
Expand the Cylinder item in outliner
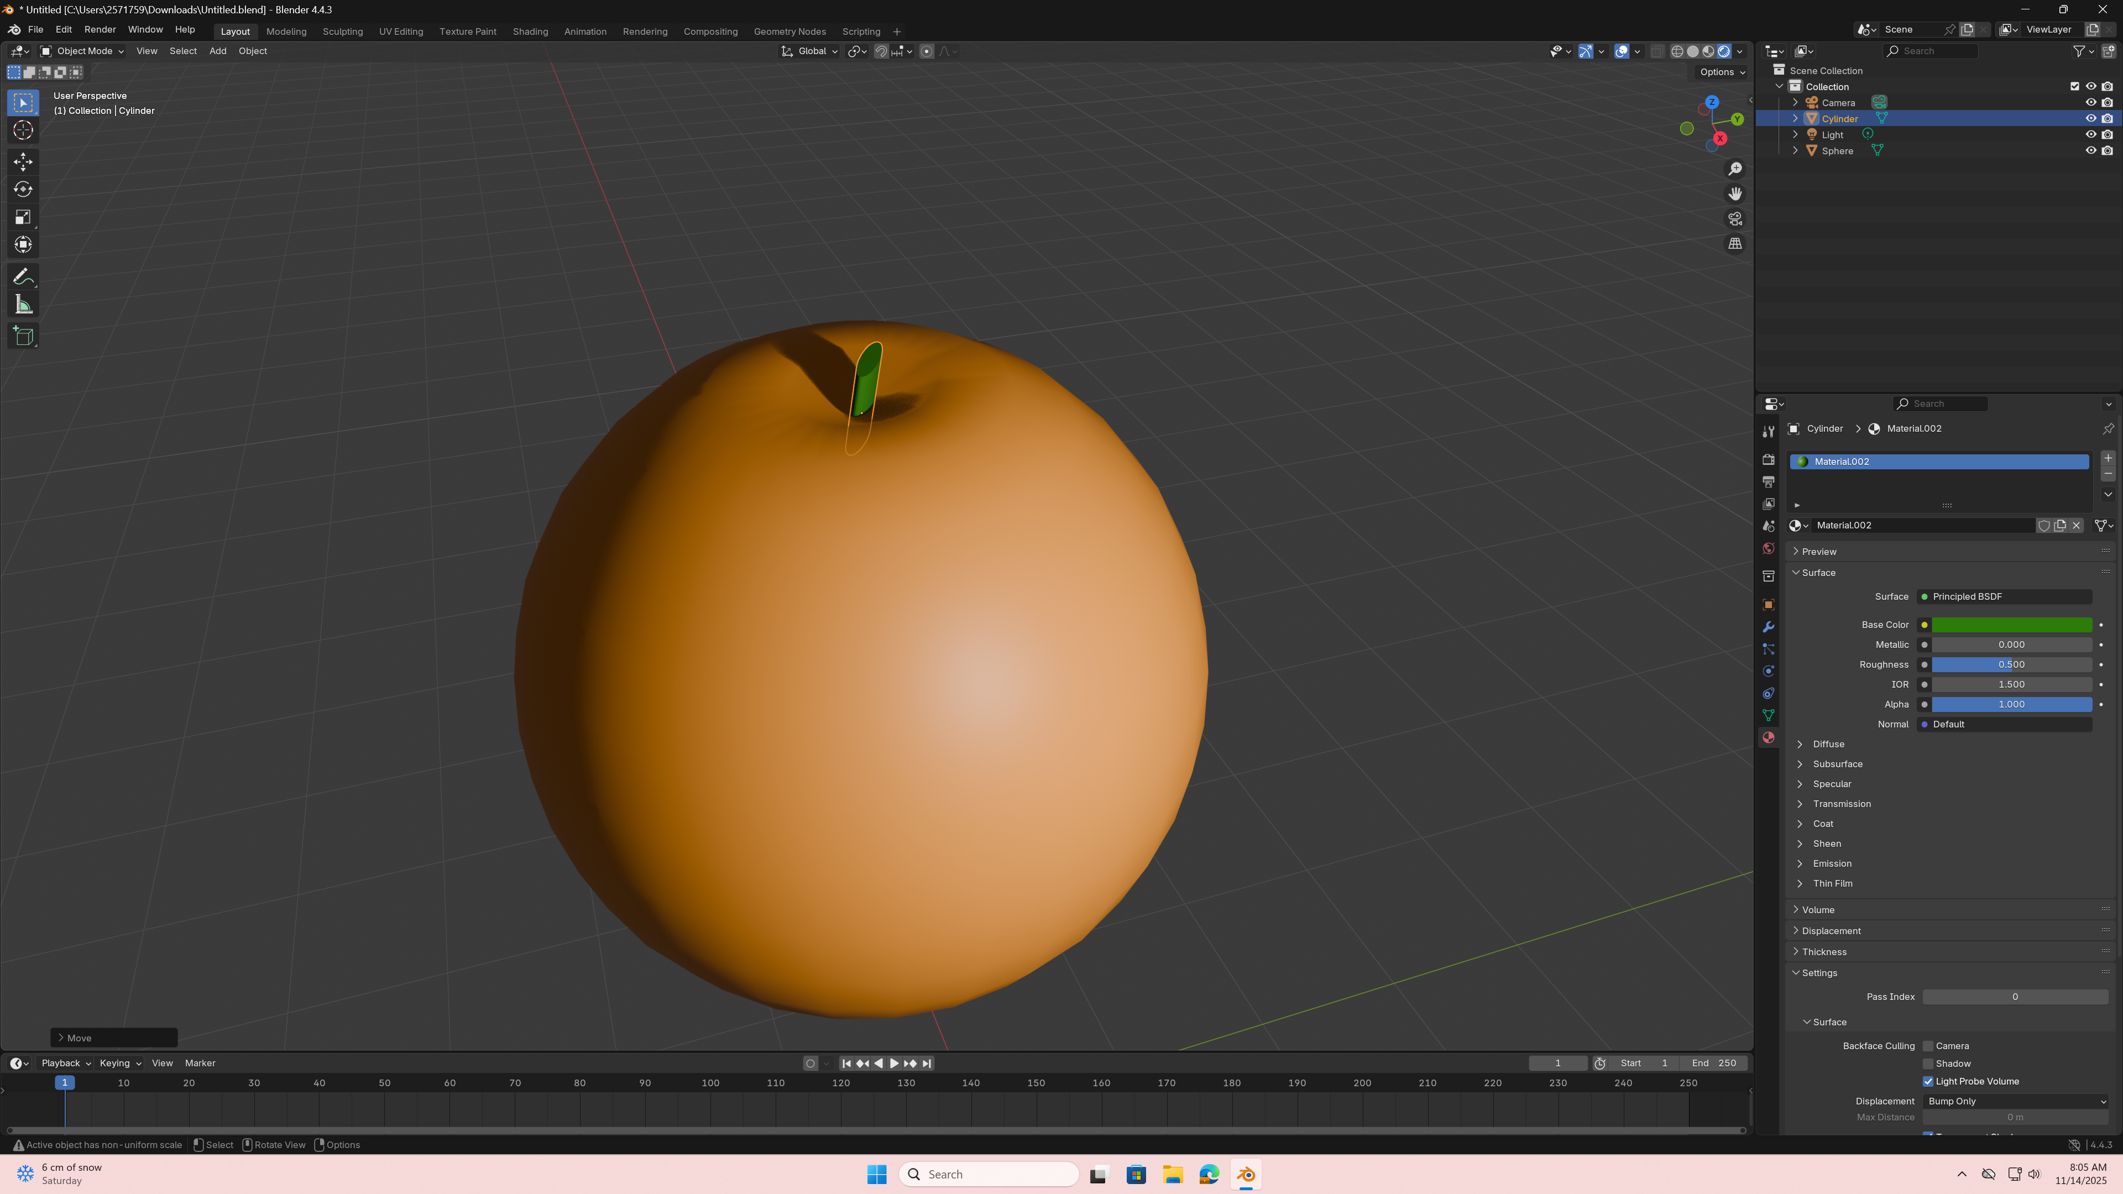point(1795,119)
